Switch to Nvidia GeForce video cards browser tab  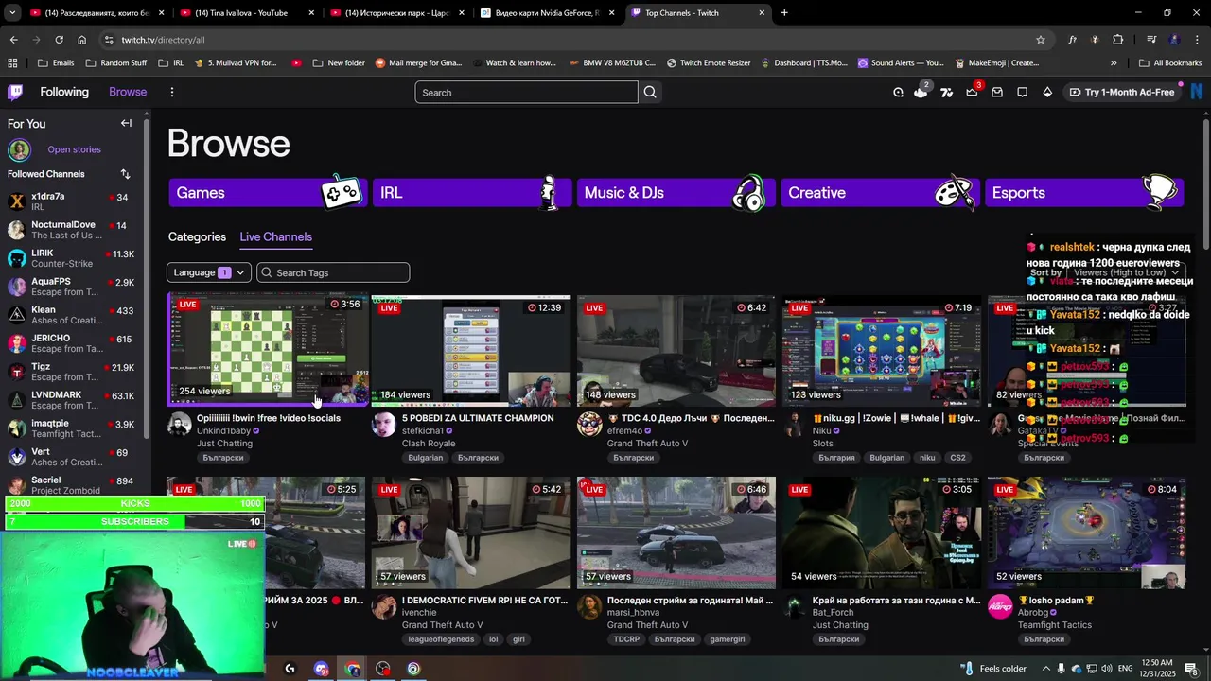pos(547,12)
